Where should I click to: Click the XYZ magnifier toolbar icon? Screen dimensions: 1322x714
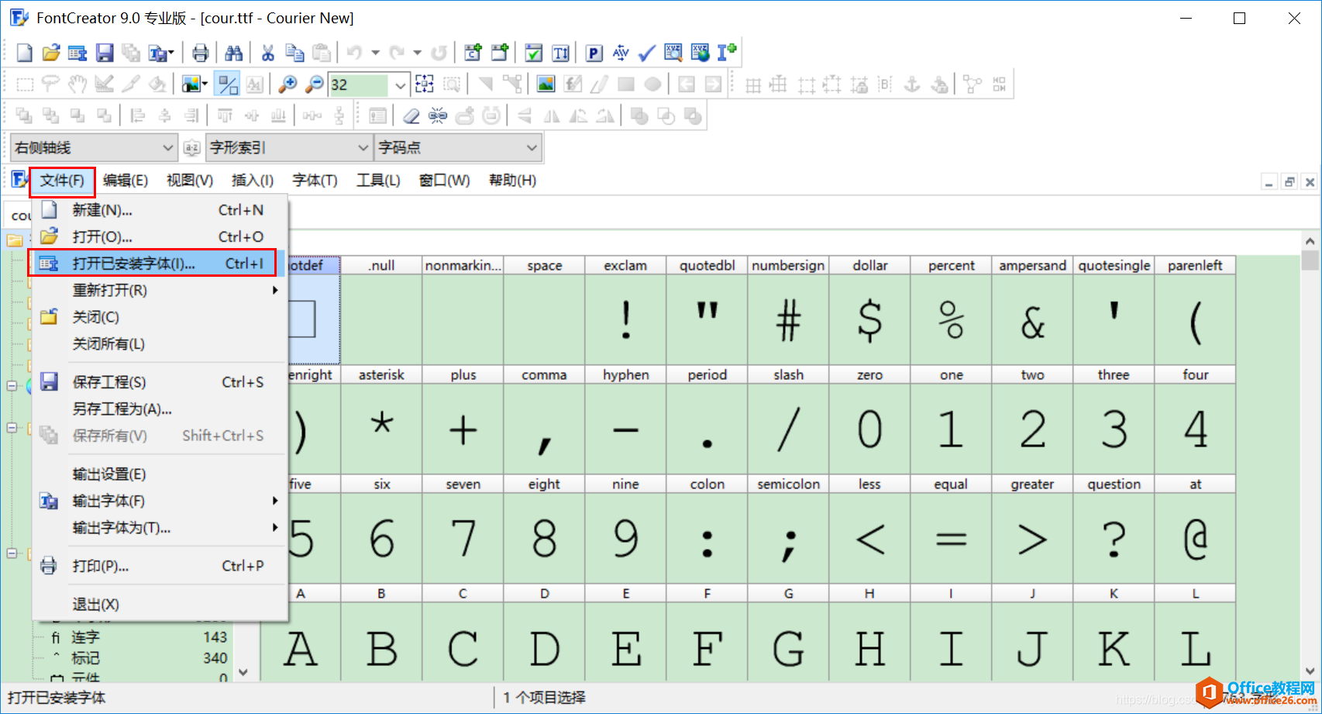673,53
